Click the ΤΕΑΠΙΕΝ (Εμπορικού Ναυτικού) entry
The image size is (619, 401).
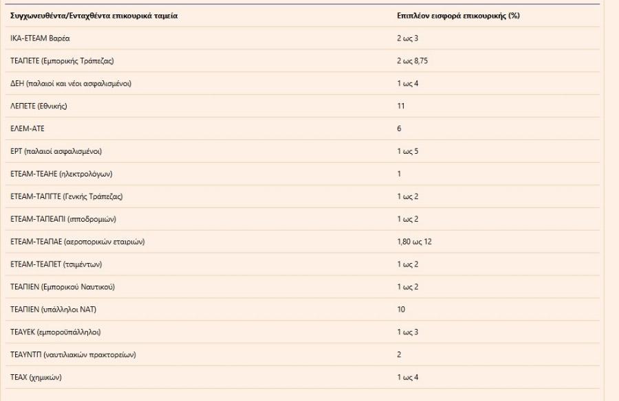[63, 287]
